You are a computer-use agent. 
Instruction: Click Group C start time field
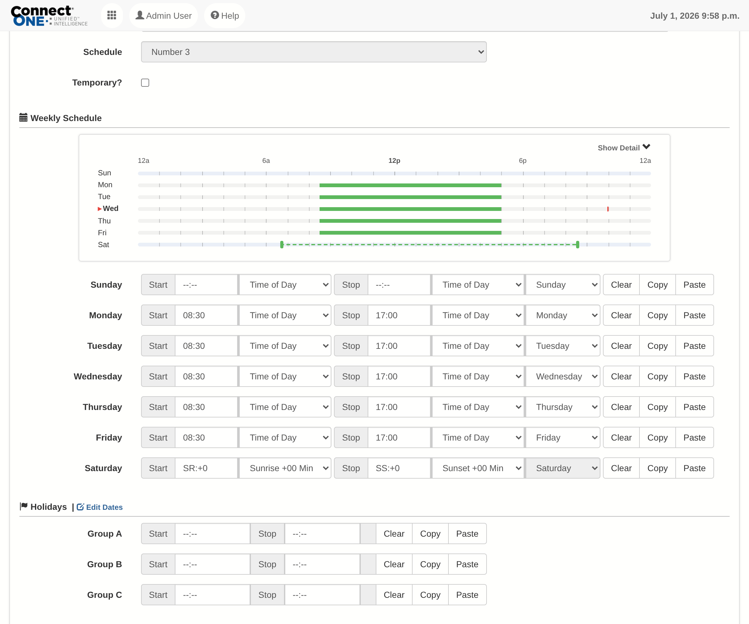pyautogui.click(x=213, y=595)
